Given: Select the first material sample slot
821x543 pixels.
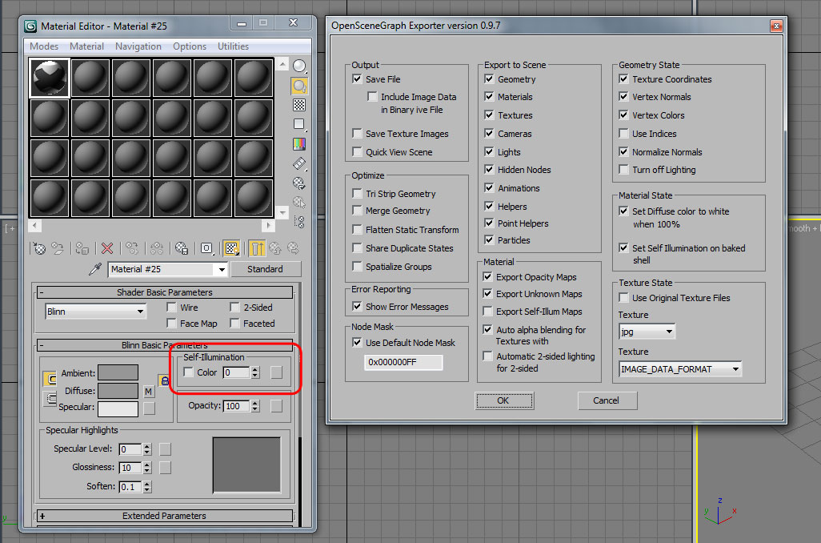Looking at the screenshot, I should pyautogui.click(x=50, y=78).
